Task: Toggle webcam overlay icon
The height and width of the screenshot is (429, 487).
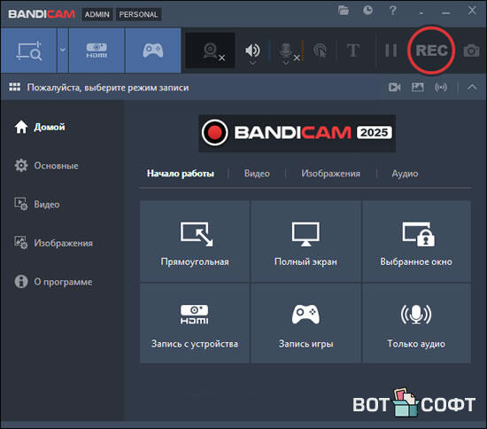Action: (x=210, y=51)
